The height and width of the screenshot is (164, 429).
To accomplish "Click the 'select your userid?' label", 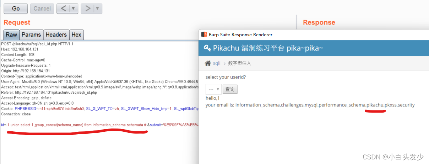I will click(226, 77).
